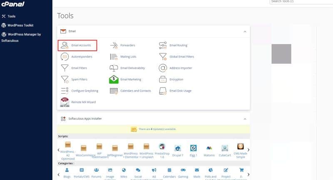The image size is (333, 180).
Task: Open Gaming category
Action: coord(183,173)
